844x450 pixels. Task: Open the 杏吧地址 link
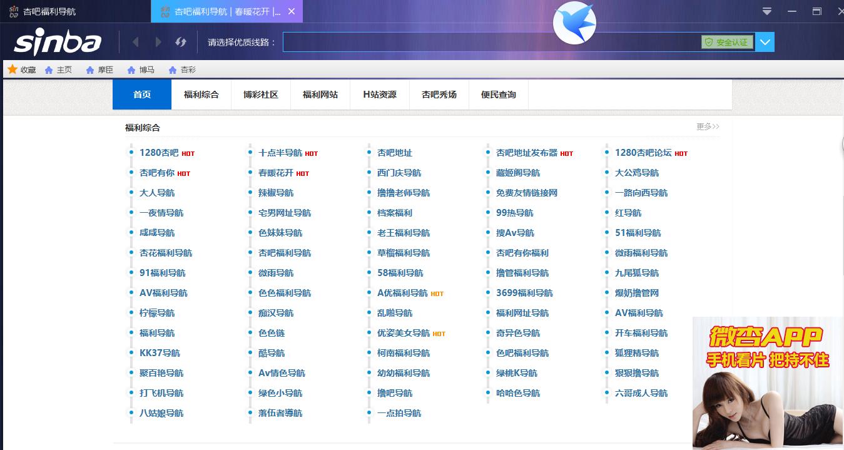(x=395, y=153)
